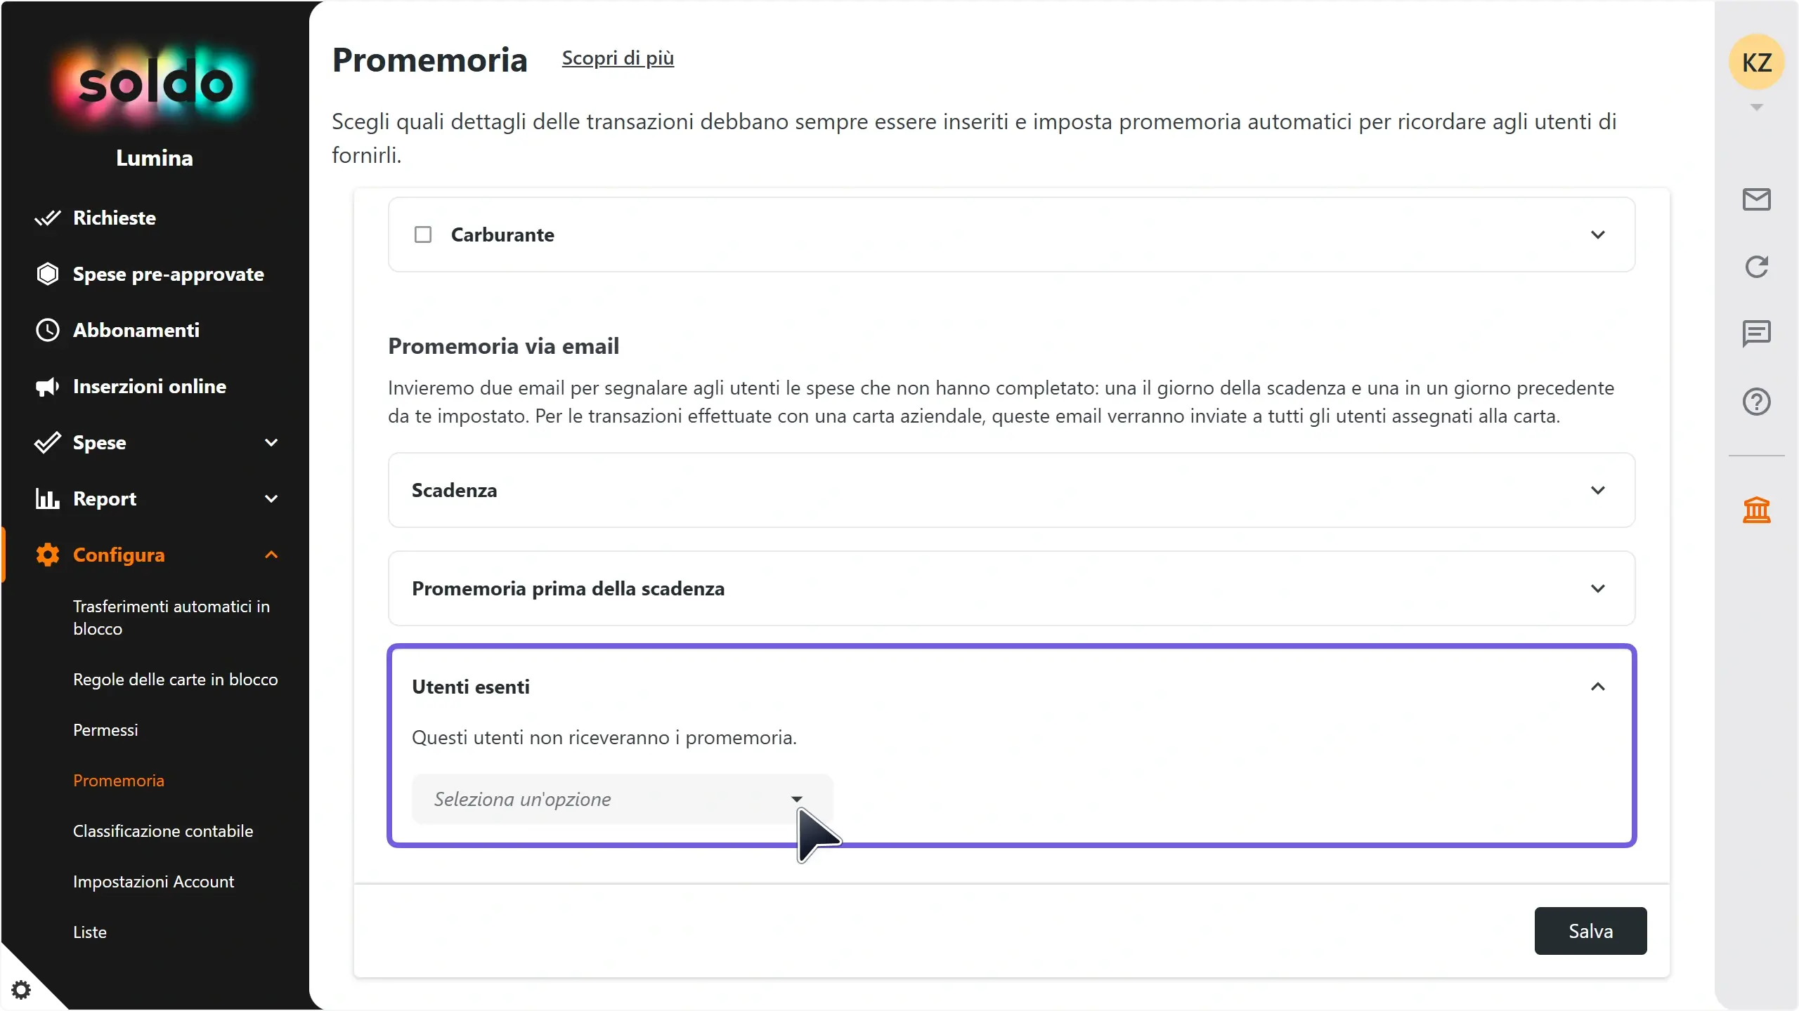Follow the Scopri di più link
The width and height of the screenshot is (1799, 1011).
(x=618, y=58)
